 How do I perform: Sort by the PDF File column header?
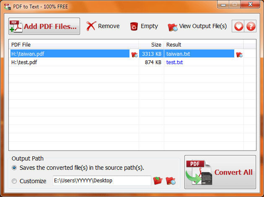point(74,44)
